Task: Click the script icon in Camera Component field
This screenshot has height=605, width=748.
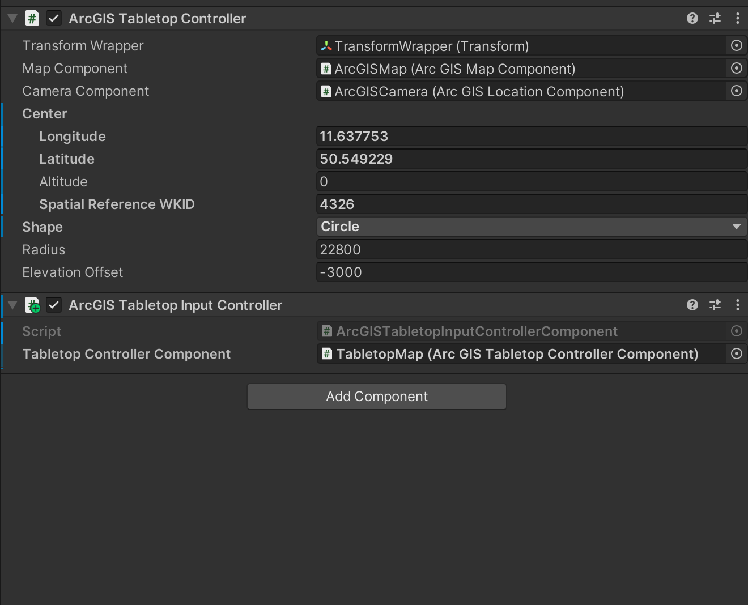Action: pyautogui.click(x=326, y=91)
